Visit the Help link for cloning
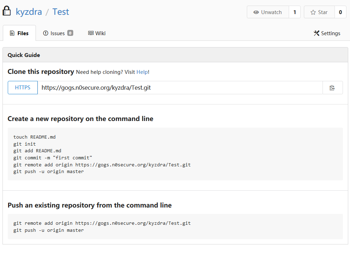Image resolution: width=350 pixels, height=255 pixels. (142, 72)
